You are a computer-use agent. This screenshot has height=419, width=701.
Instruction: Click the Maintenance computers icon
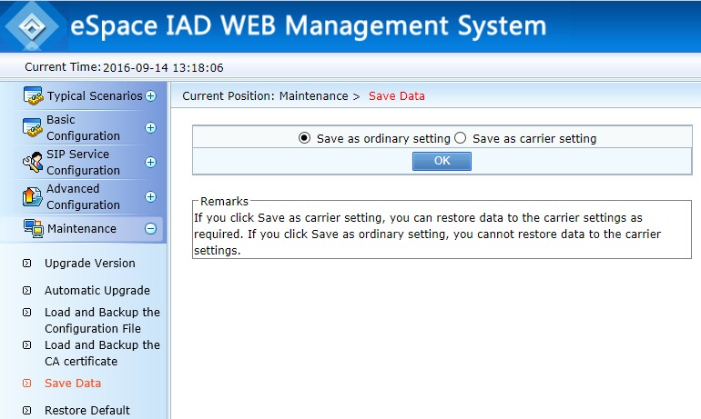pyautogui.click(x=33, y=229)
